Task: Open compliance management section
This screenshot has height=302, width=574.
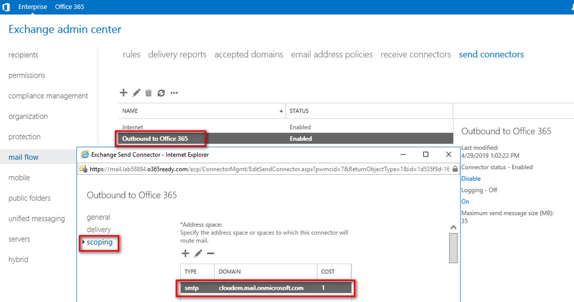Action: (48, 96)
